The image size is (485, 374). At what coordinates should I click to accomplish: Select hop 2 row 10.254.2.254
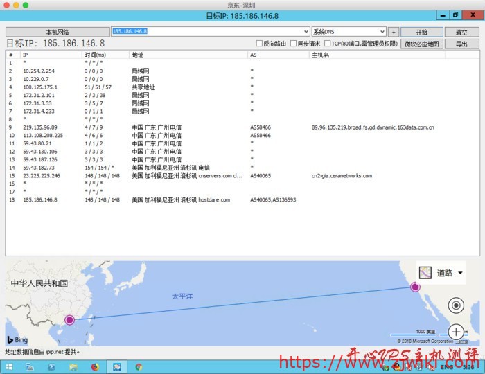(242, 71)
